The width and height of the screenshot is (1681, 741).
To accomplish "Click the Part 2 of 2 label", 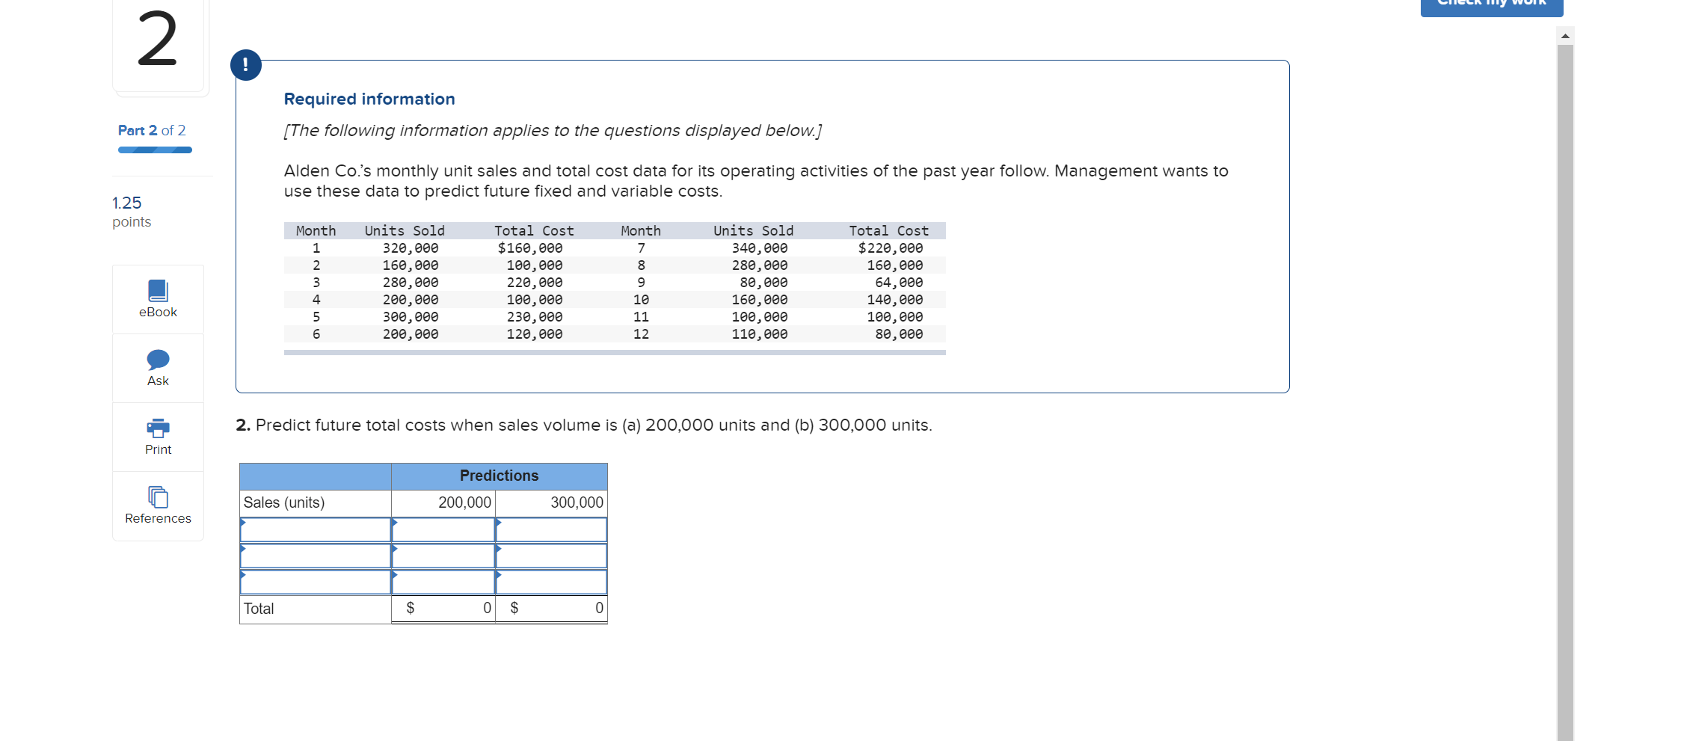I will [151, 130].
